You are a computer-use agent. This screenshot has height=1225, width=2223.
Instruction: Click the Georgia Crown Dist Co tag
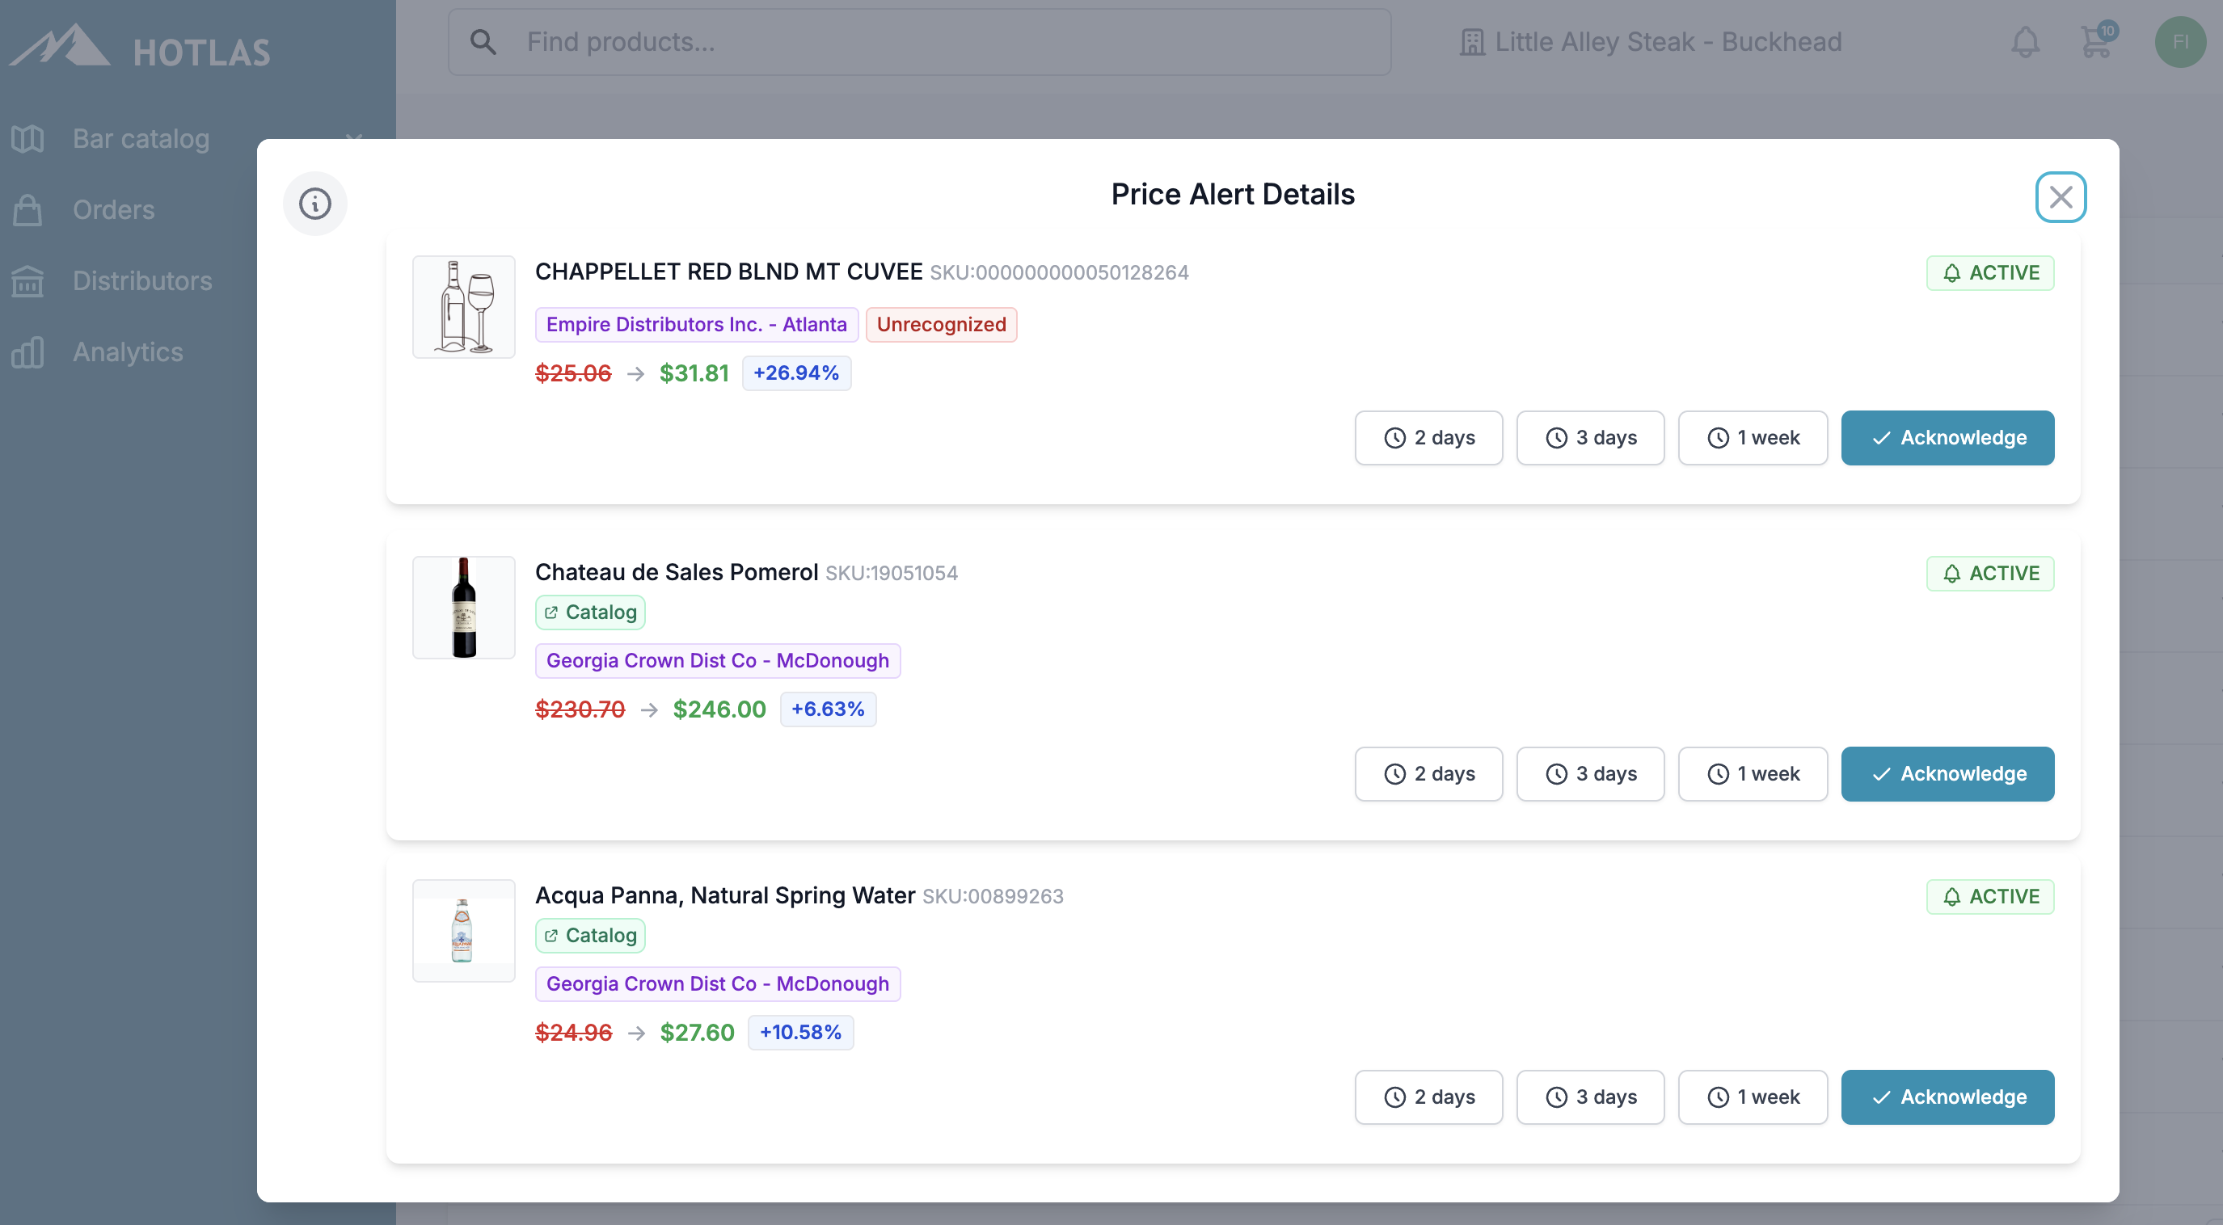717,660
